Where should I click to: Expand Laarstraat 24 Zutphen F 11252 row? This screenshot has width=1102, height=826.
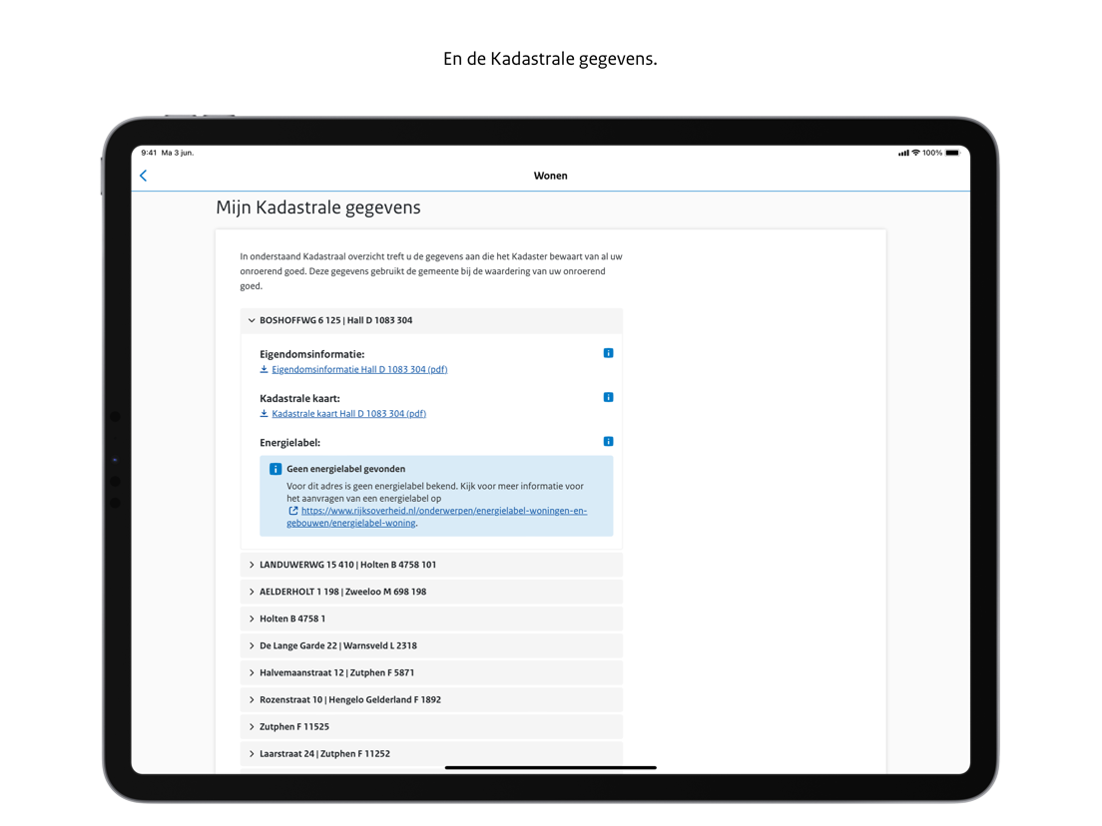click(431, 754)
